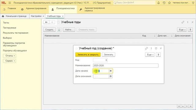The height and width of the screenshot is (110, 196).
Task: Click the home icon of Начальная страница
Action: pyautogui.click(x=3, y=16)
